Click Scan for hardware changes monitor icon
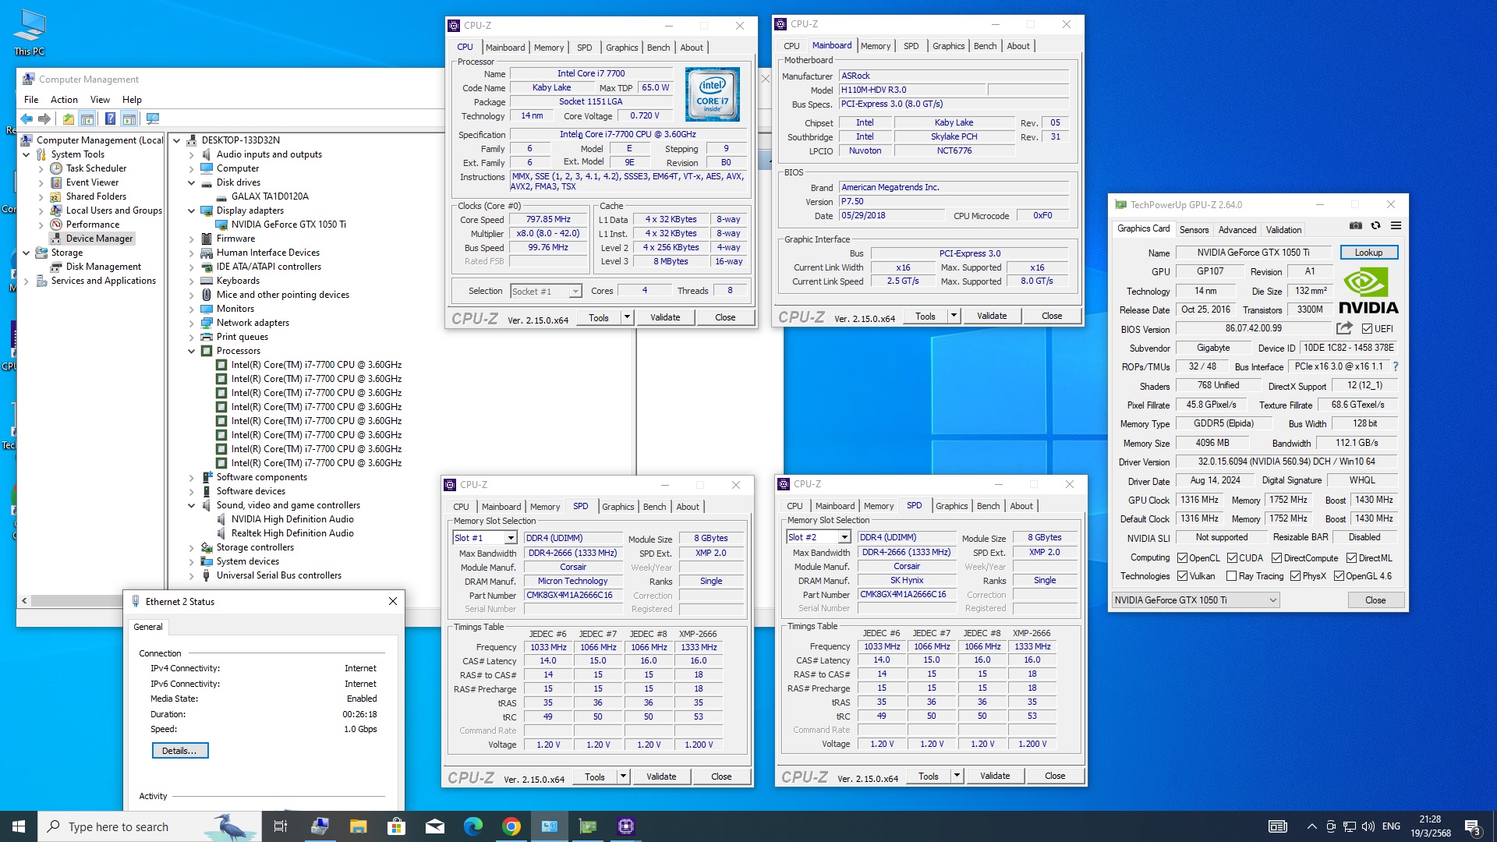The width and height of the screenshot is (1497, 842). tap(153, 119)
